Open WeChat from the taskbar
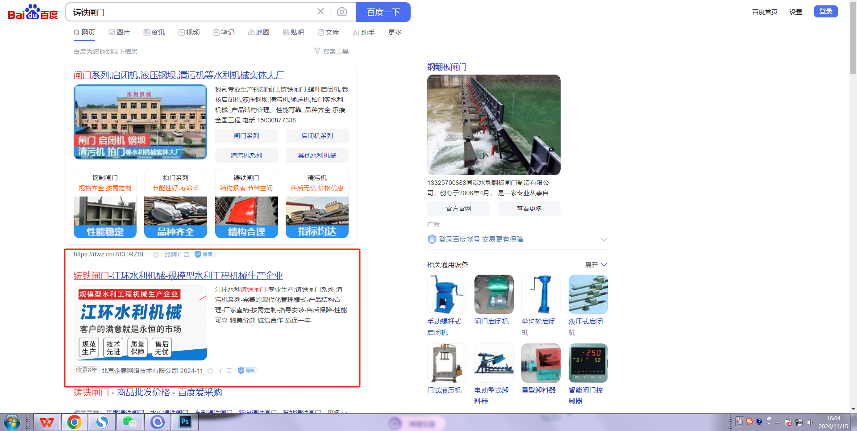Image resolution: width=857 pixels, height=431 pixels. (130, 422)
